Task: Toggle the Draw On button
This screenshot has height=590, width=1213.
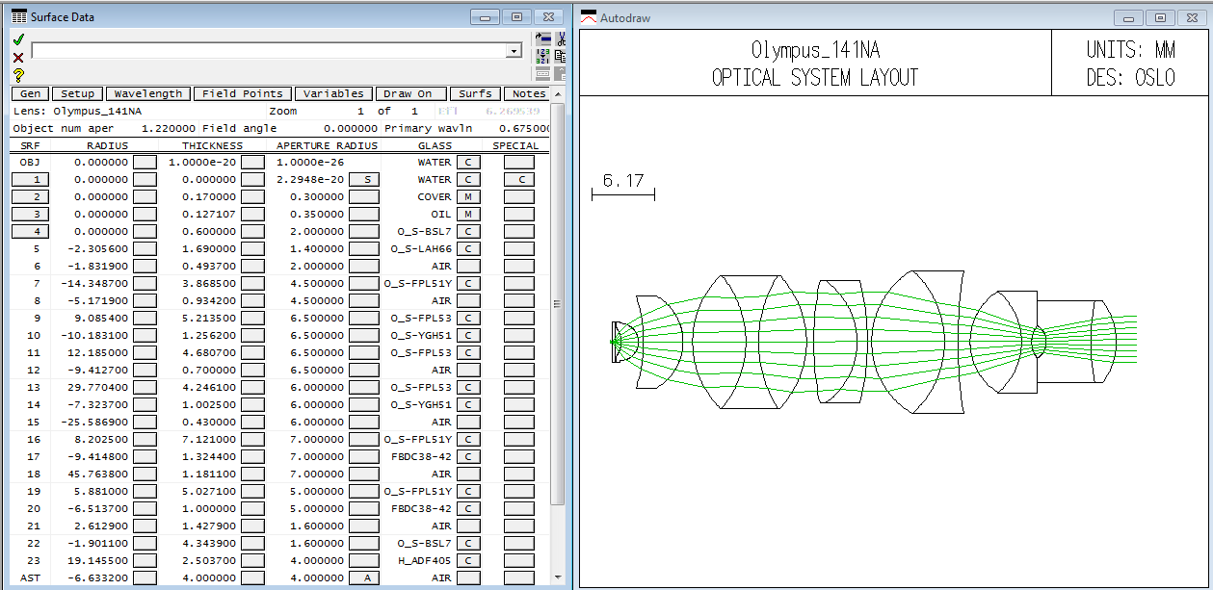Action: 411,93
